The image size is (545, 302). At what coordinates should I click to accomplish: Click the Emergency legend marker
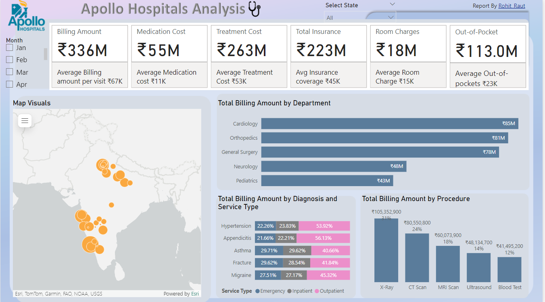coord(257,291)
